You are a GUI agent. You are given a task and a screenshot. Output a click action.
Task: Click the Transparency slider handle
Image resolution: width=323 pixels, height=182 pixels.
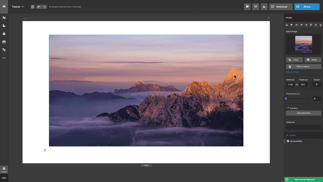point(286,99)
